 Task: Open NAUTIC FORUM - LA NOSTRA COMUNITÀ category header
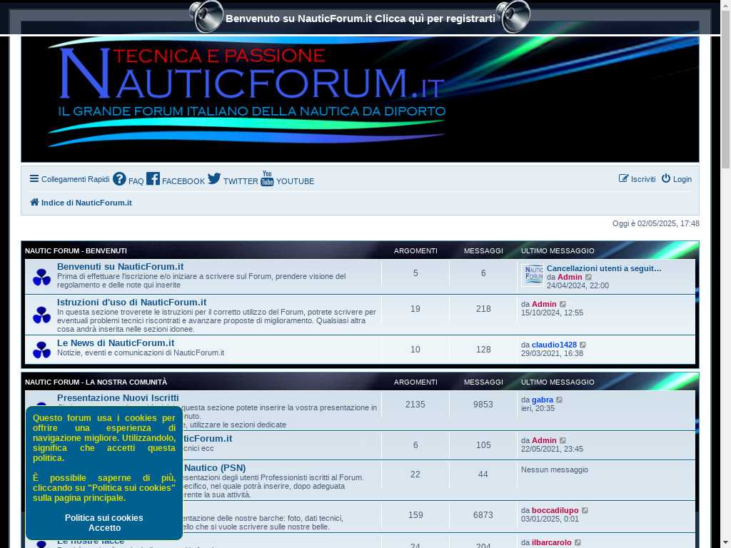[x=96, y=382]
